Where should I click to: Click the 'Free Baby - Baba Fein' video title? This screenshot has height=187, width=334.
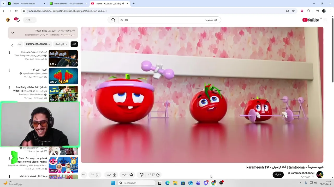31,89
